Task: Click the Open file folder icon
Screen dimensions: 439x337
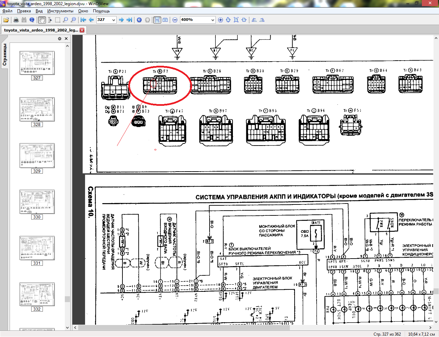Action: pos(6,20)
